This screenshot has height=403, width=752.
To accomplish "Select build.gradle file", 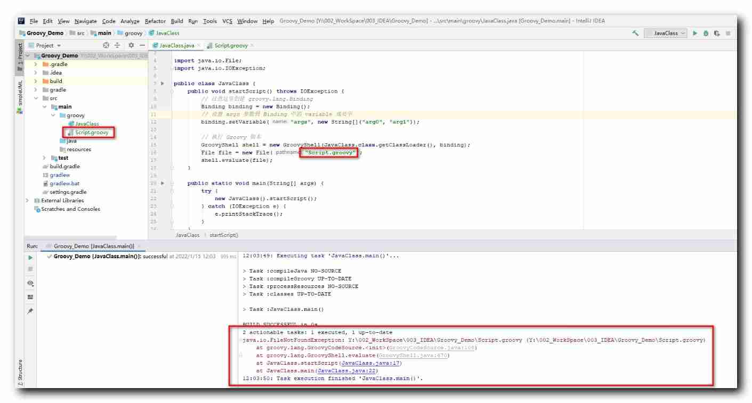I will 61,166.
